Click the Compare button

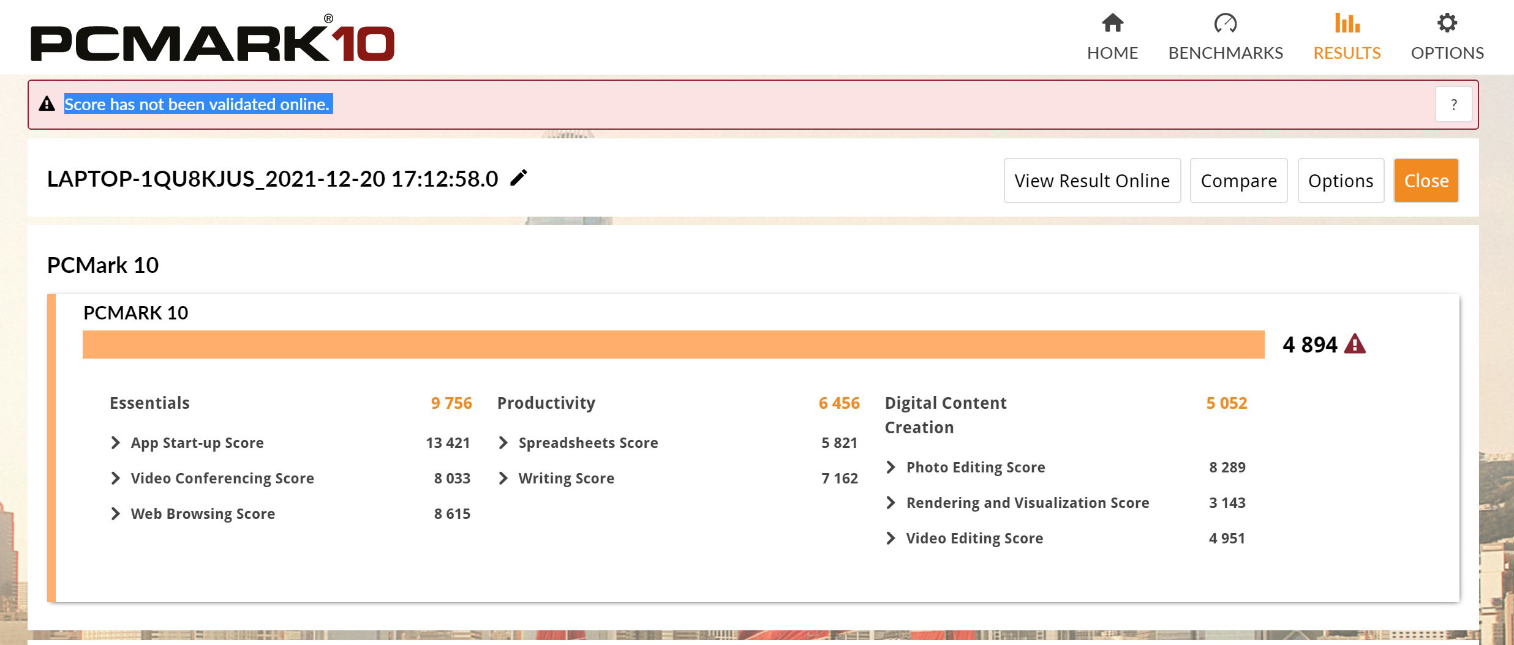point(1238,181)
